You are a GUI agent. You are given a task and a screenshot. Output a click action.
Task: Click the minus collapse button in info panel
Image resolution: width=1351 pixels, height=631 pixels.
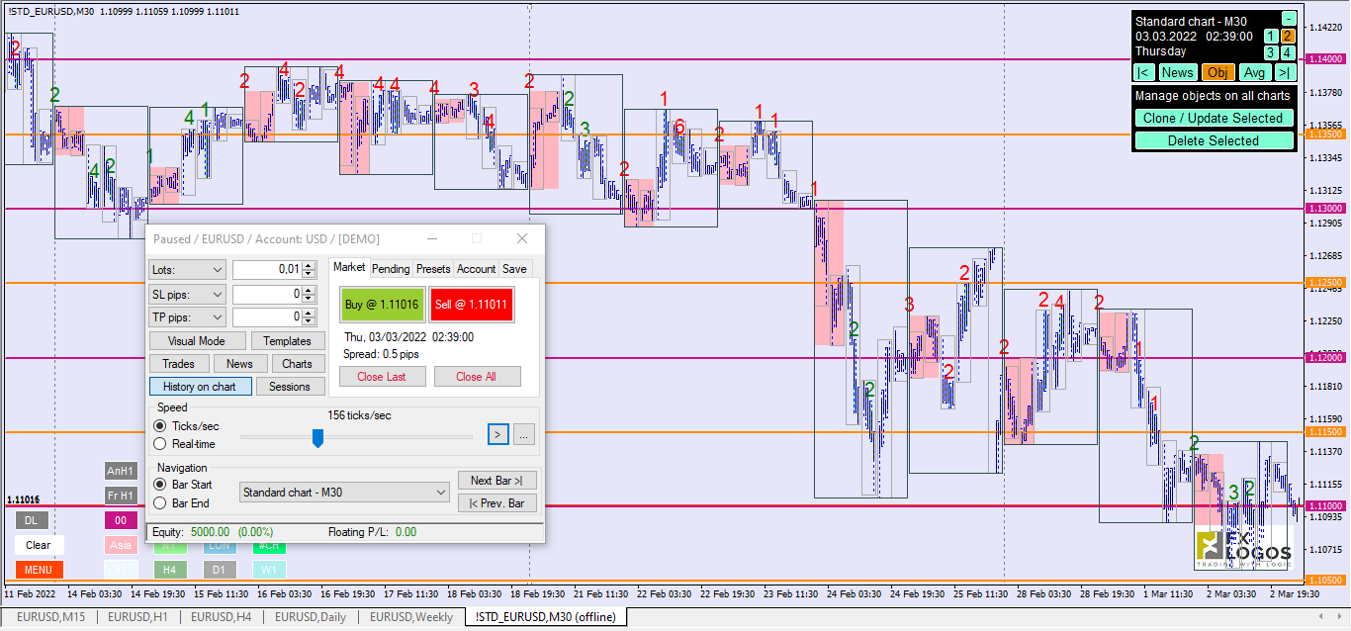[1288, 19]
